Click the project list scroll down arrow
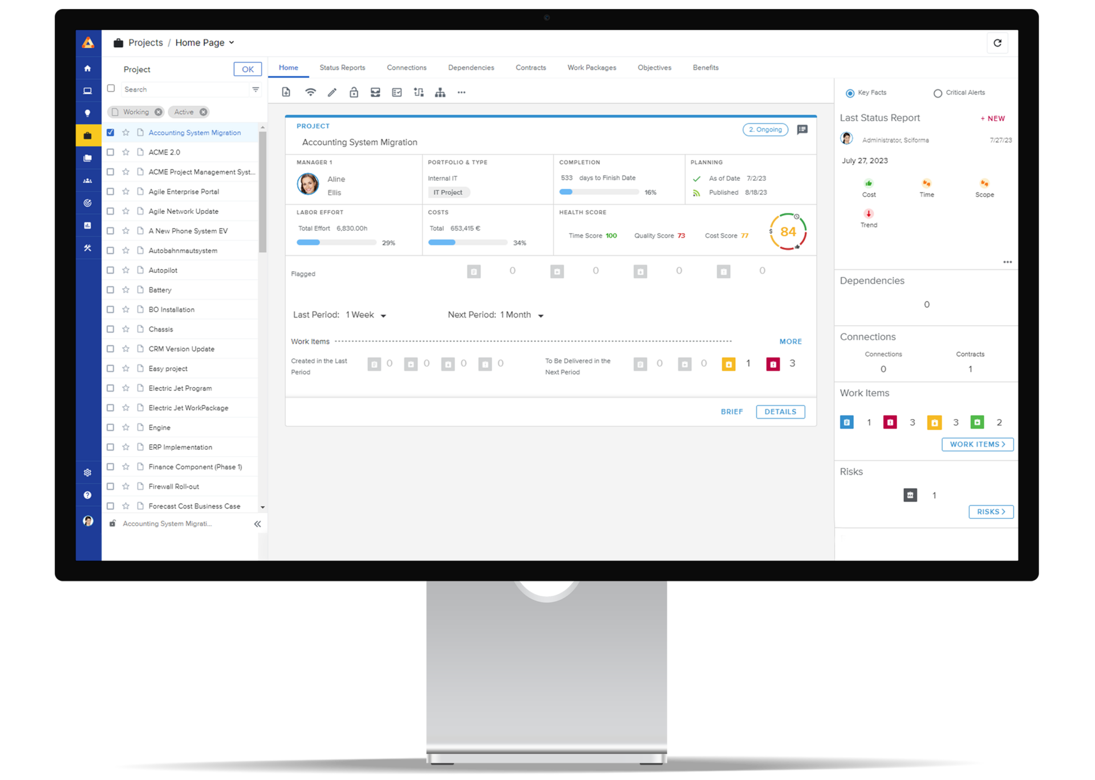 [x=262, y=507]
